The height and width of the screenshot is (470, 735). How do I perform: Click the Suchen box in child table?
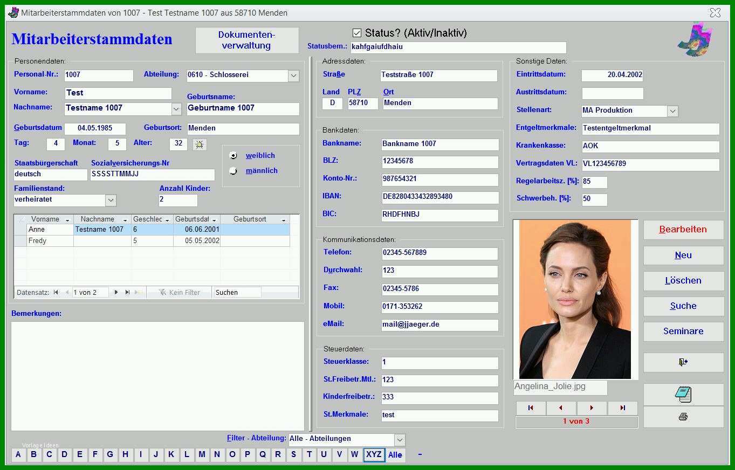pos(237,292)
